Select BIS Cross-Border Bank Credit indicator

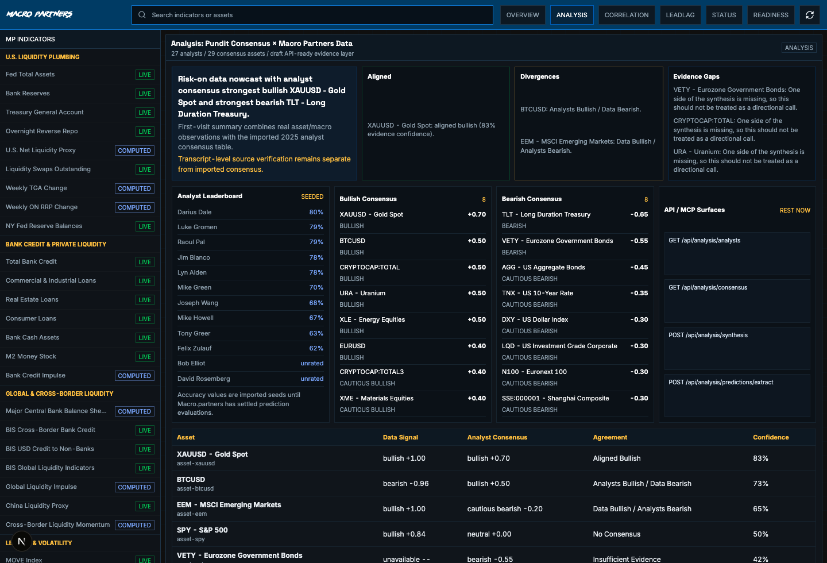80,430
